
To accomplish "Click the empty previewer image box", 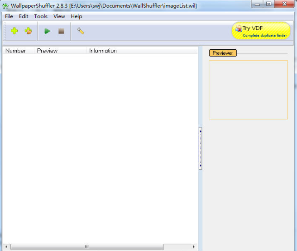I will click(248, 90).
